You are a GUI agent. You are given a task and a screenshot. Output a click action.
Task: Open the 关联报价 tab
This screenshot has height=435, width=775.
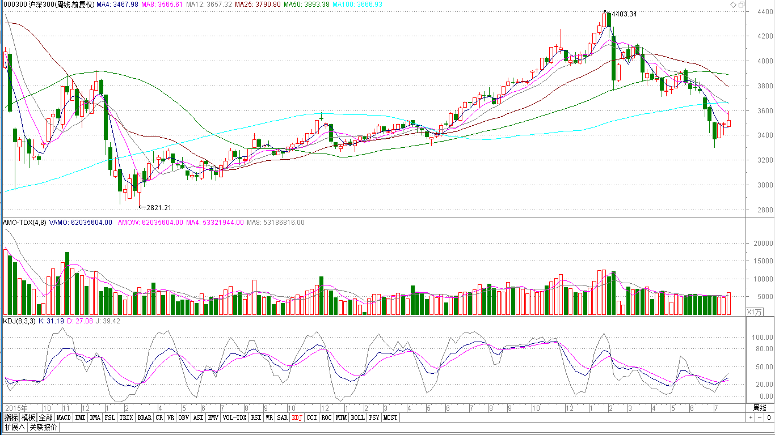tap(44, 427)
